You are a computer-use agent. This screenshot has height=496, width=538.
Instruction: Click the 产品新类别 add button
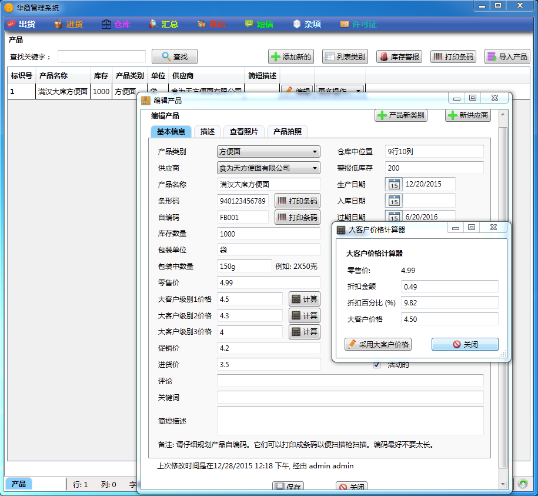[401, 115]
